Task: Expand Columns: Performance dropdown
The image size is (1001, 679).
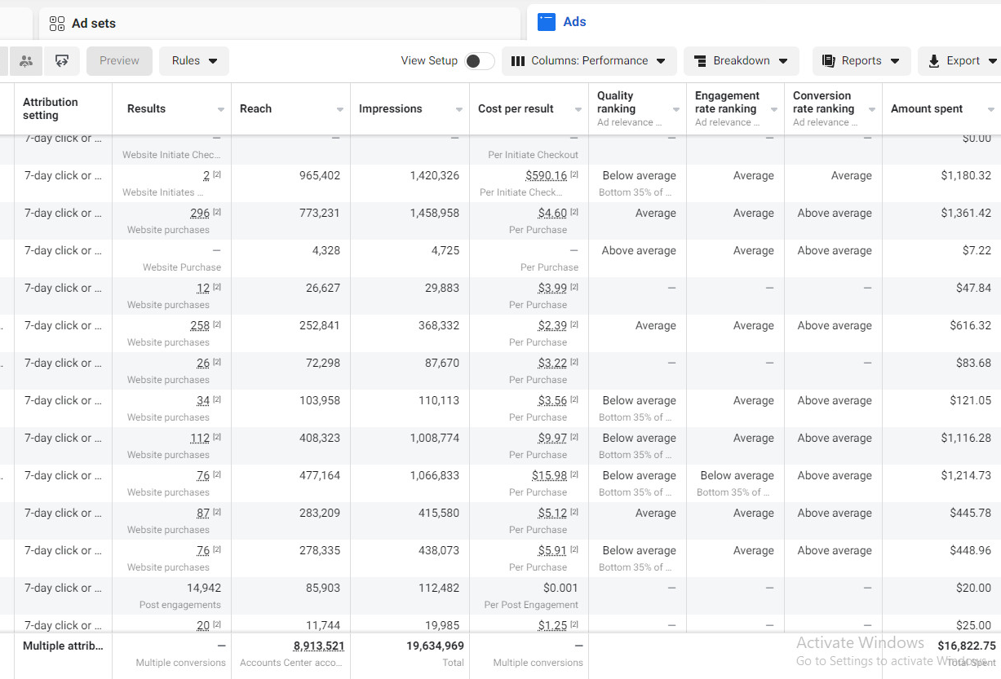Action: coord(589,61)
